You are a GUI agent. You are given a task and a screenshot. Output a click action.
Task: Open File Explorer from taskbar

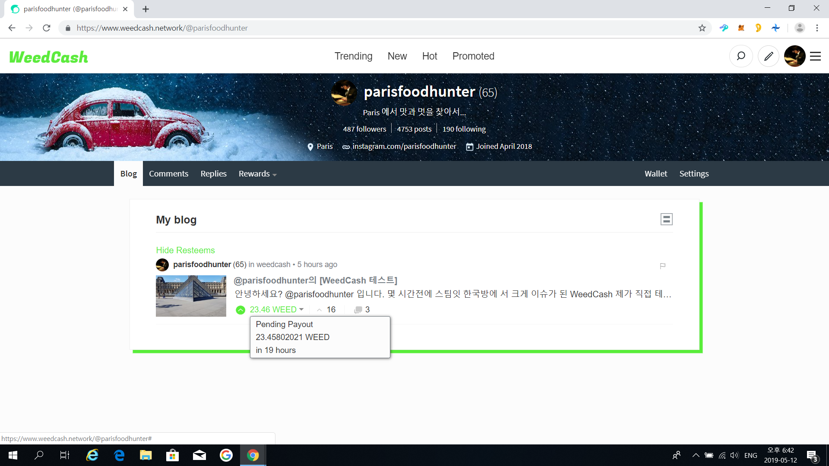146,455
